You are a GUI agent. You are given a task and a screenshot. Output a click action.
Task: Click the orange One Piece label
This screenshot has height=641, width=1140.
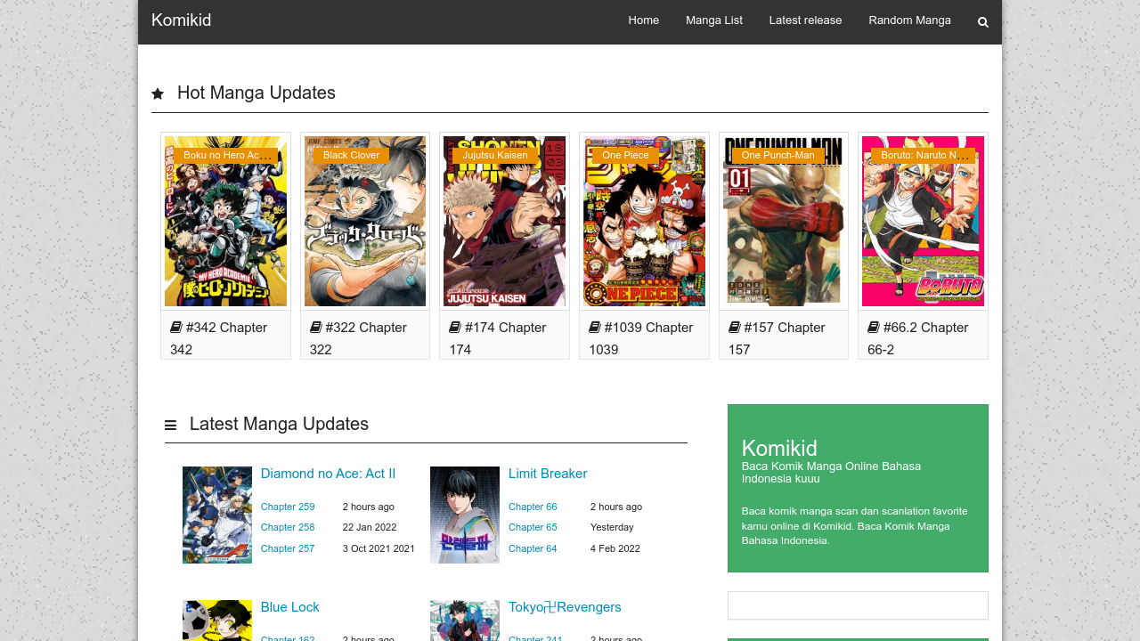tap(625, 155)
